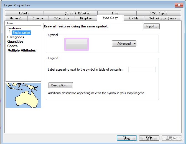This screenshot has width=186, height=144.
Task: Confirm with the 确定 button
Action: (127, 138)
